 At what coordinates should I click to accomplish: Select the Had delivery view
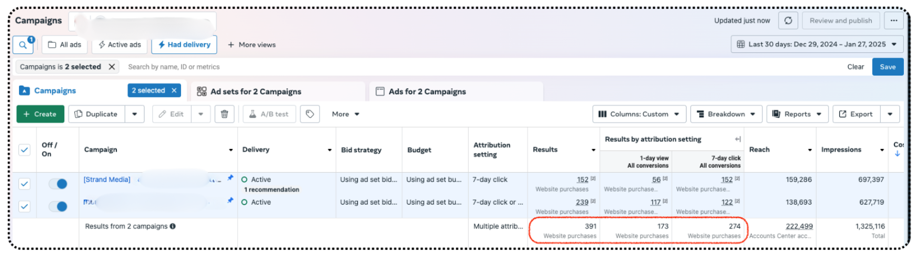[184, 45]
